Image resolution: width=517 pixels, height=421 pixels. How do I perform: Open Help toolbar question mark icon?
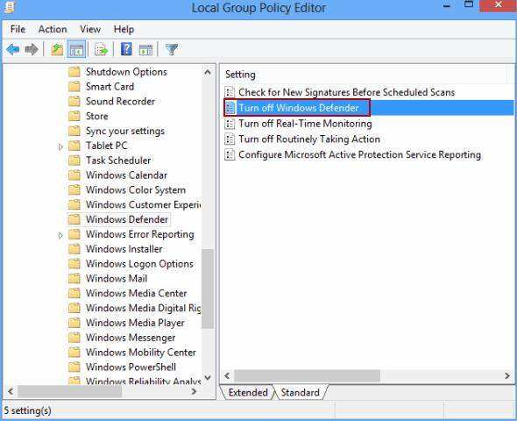click(x=126, y=49)
